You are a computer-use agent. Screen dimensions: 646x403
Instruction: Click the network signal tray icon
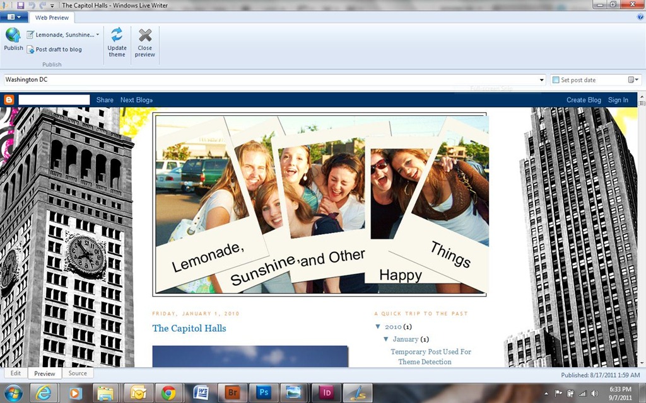click(x=582, y=393)
